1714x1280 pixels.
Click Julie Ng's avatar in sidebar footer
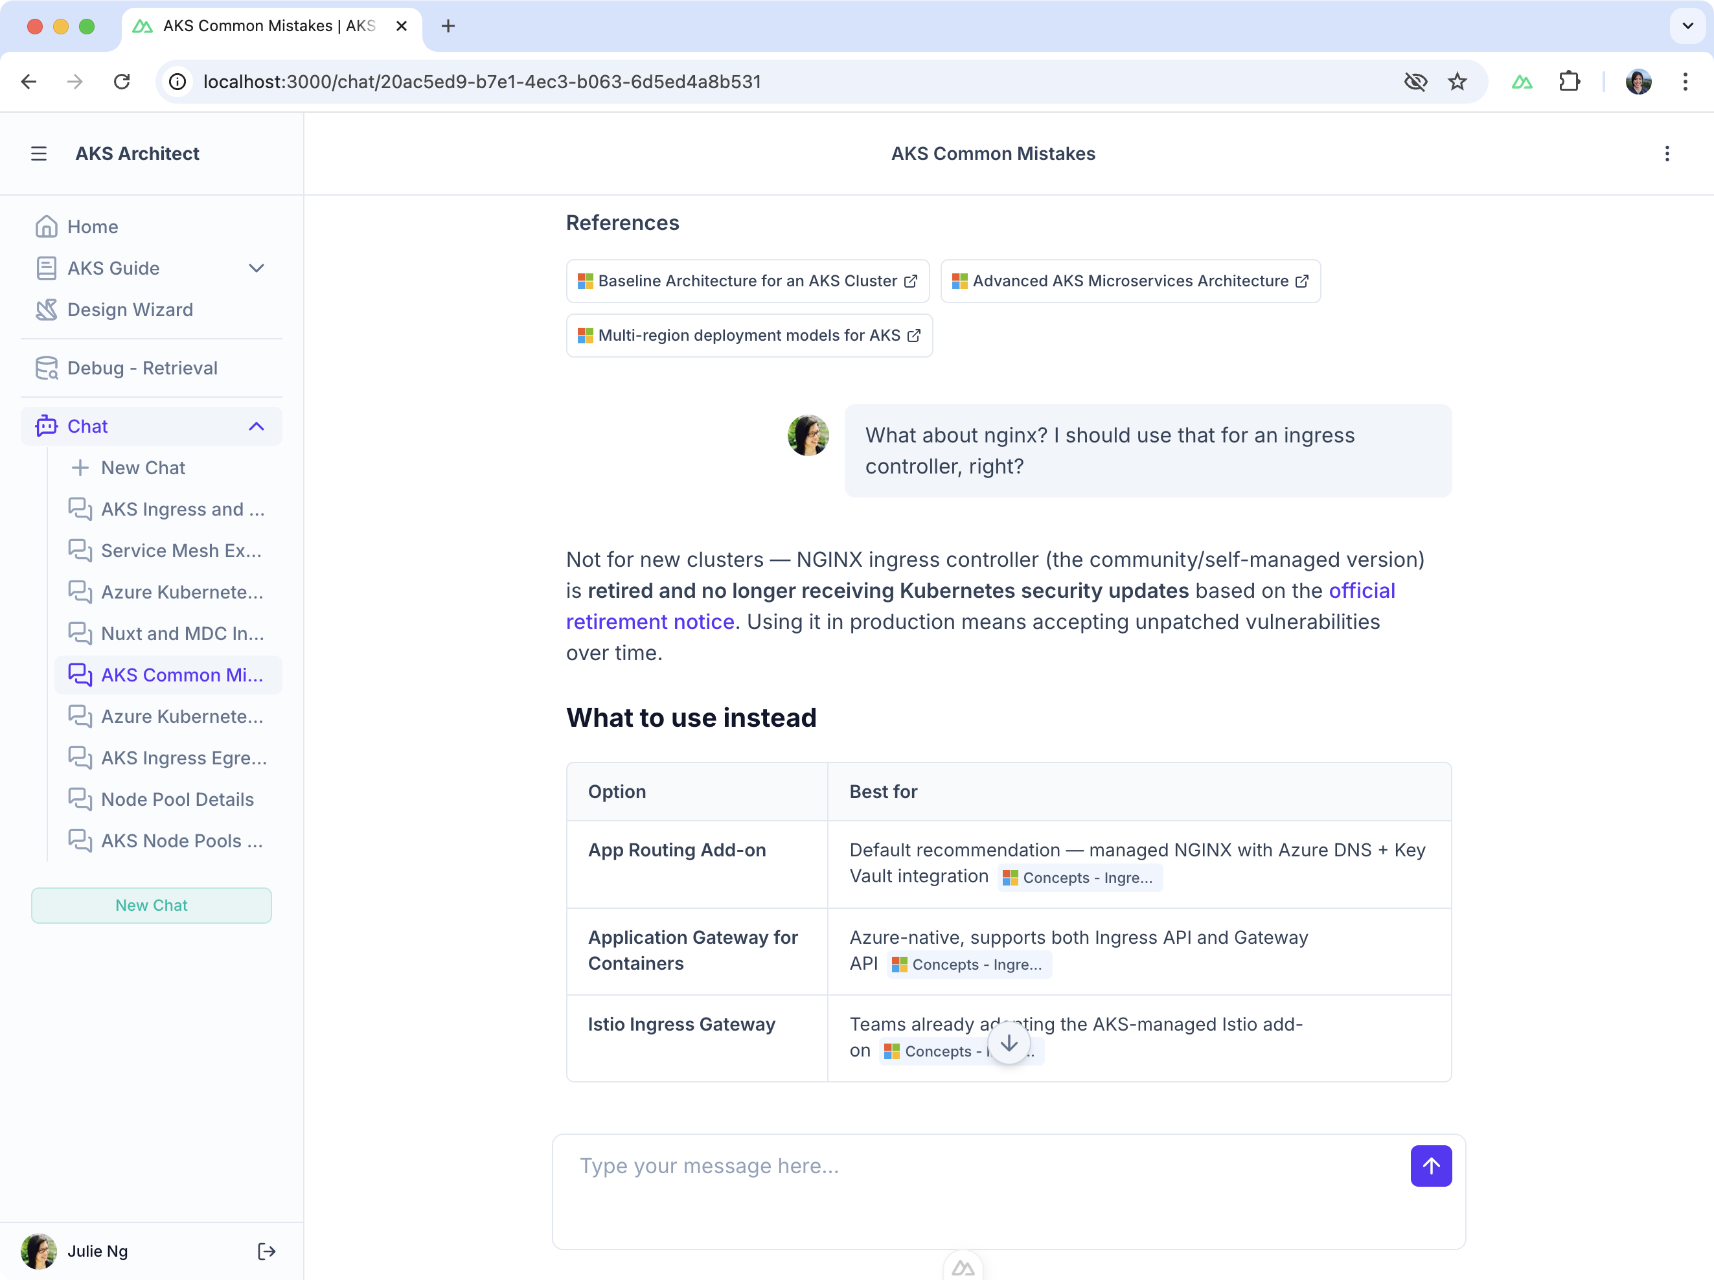[x=39, y=1251]
